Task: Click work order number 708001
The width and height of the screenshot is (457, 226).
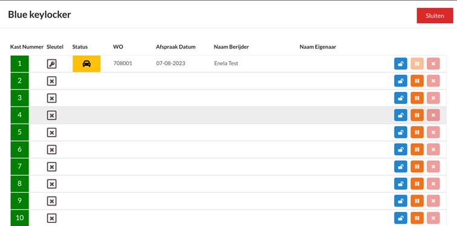Action: [x=123, y=63]
